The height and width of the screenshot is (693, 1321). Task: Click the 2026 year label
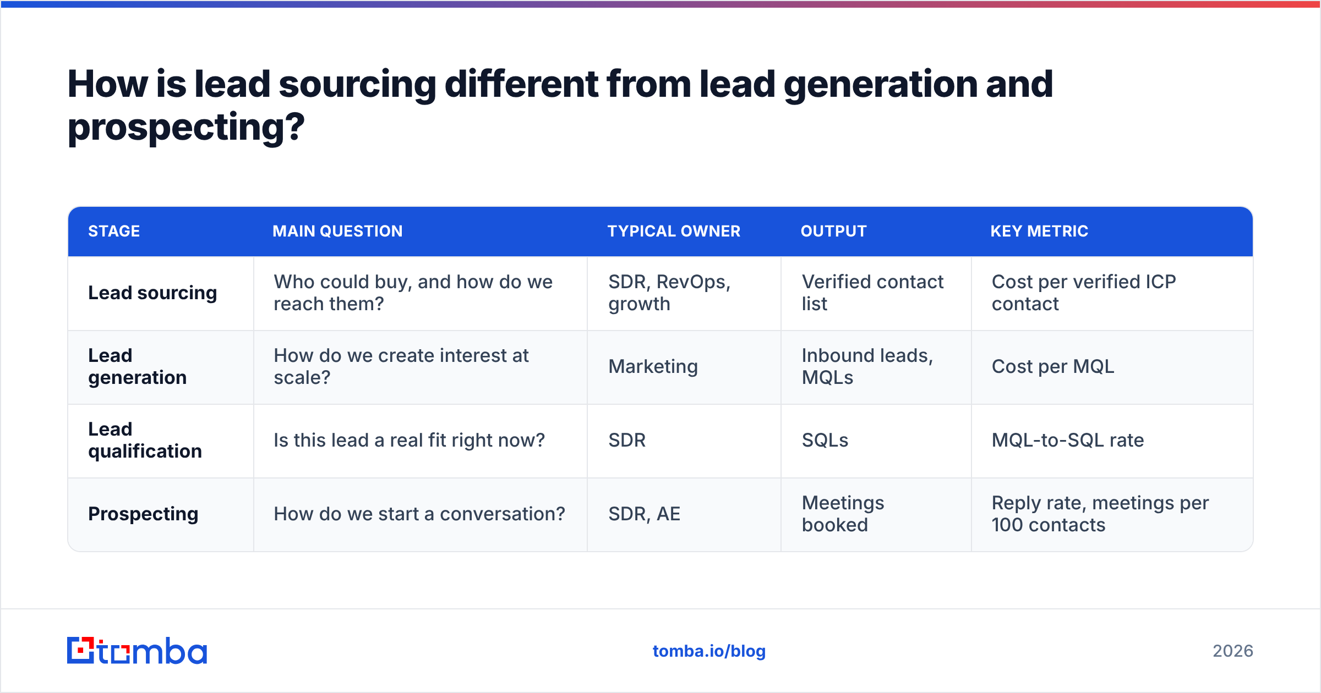(1233, 651)
